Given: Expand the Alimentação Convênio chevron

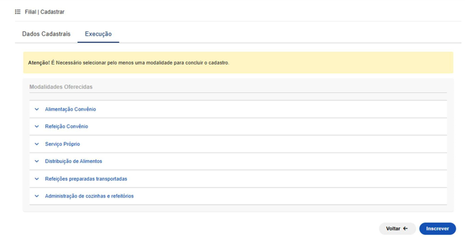Looking at the screenshot, I should click(37, 110).
